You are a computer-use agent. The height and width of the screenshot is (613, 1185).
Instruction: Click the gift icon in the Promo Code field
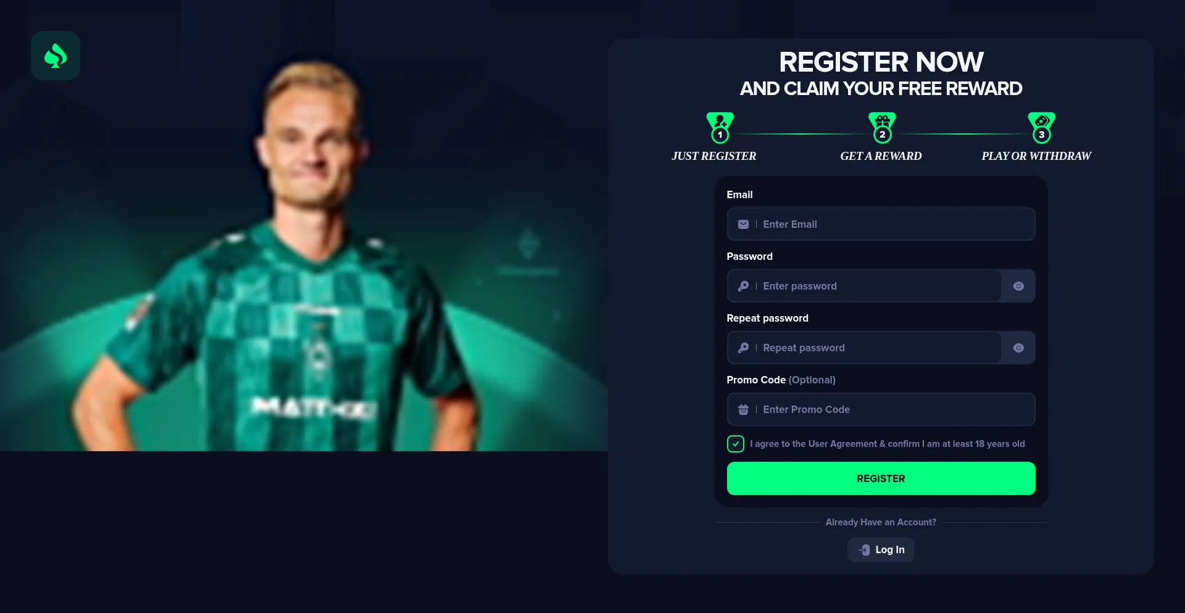tap(743, 409)
